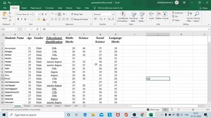Toggle Italic formatting

click(x=22, y=19)
